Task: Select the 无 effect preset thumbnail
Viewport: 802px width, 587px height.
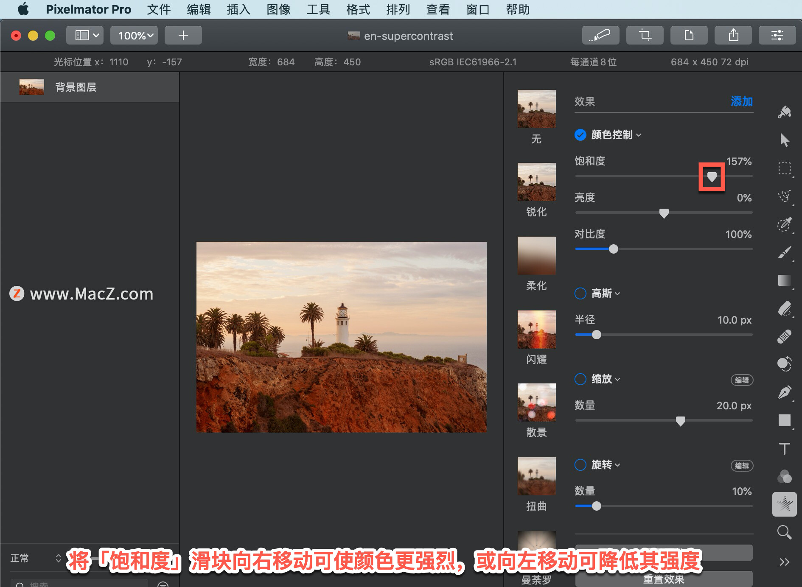Action: [536, 109]
